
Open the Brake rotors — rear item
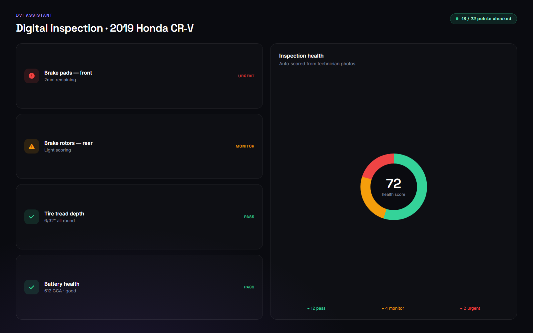coord(139,147)
